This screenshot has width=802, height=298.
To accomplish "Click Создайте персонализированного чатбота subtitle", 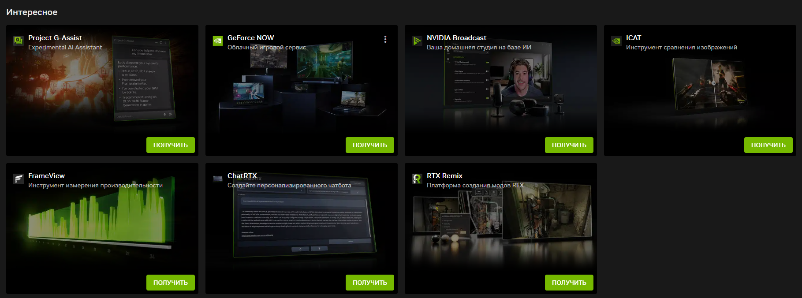I will 289,185.
